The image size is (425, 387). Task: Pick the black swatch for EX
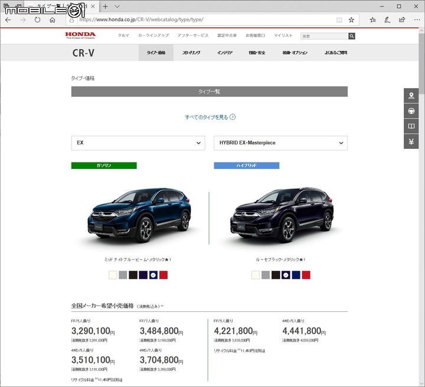click(x=133, y=275)
